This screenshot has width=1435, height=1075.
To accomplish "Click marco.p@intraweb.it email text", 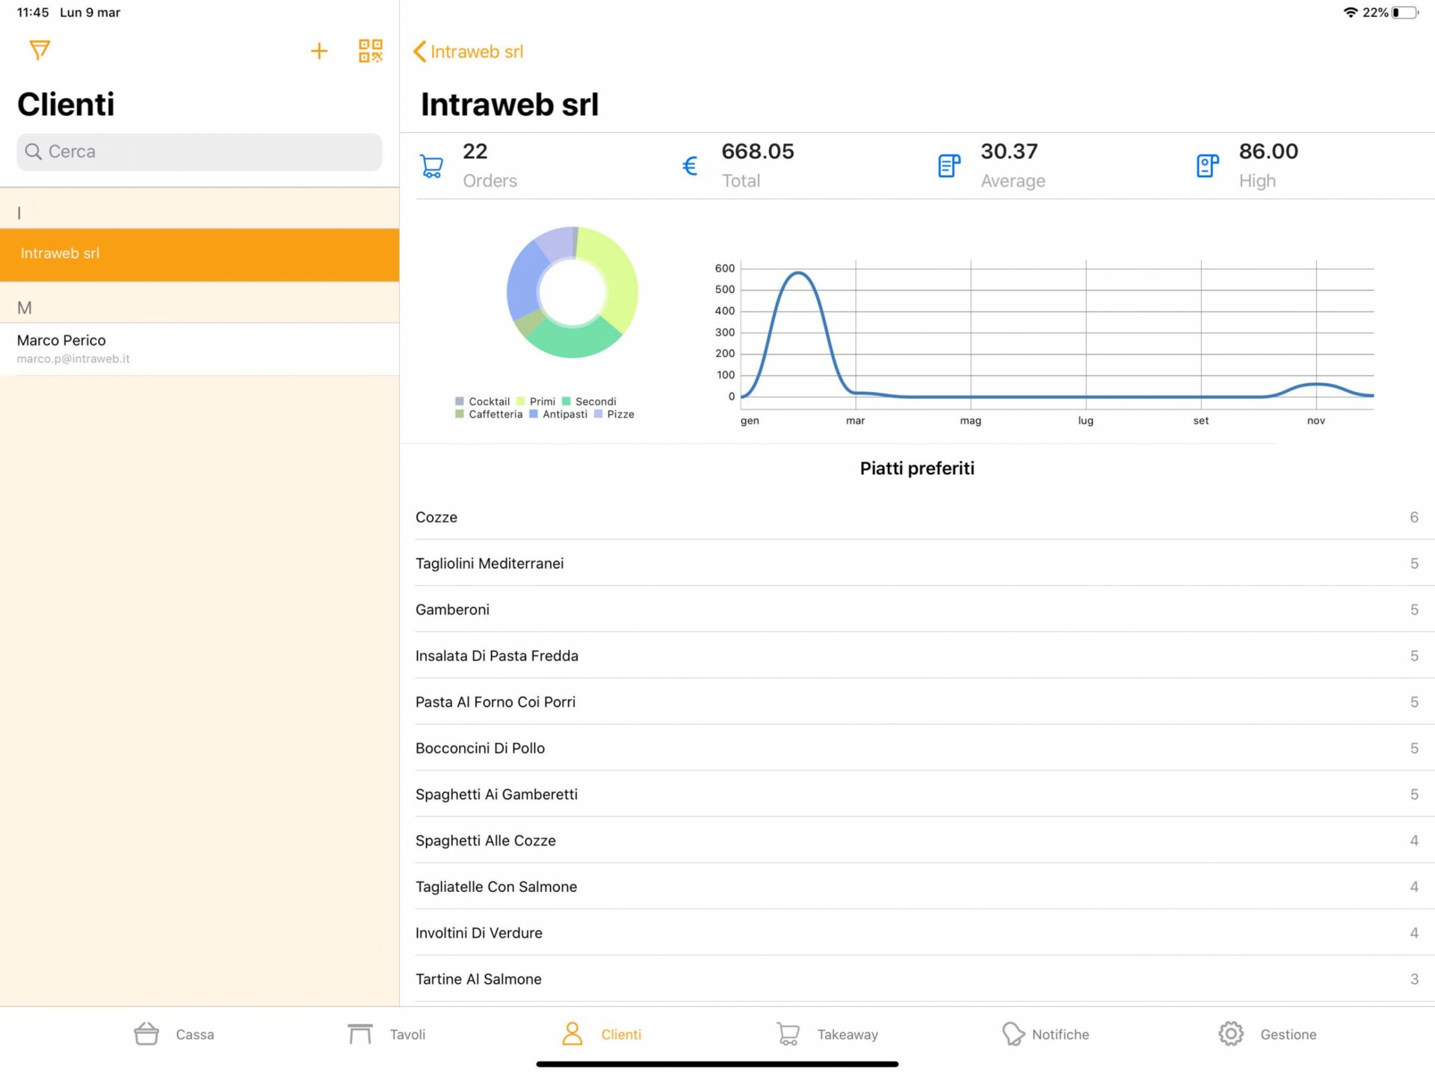I will (x=73, y=359).
